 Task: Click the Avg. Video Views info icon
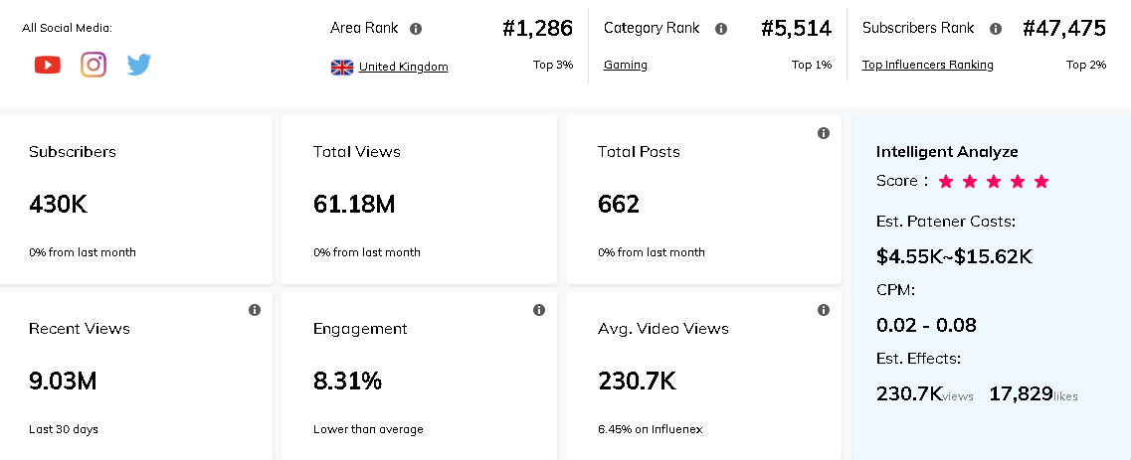(x=824, y=310)
